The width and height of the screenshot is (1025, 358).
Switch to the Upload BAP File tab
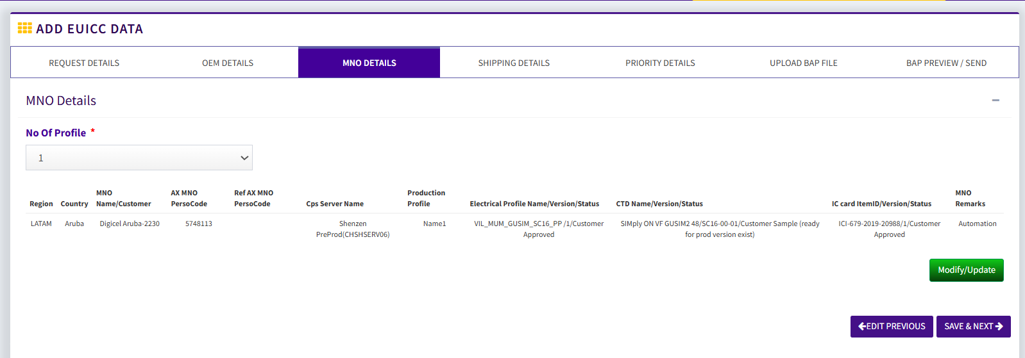[x=803, y=63]
